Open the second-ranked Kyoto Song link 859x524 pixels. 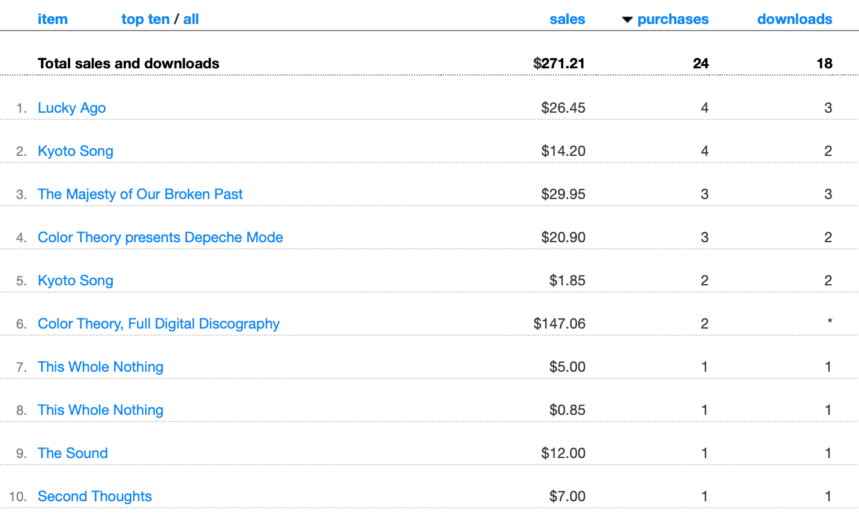[x=76, y=151]
